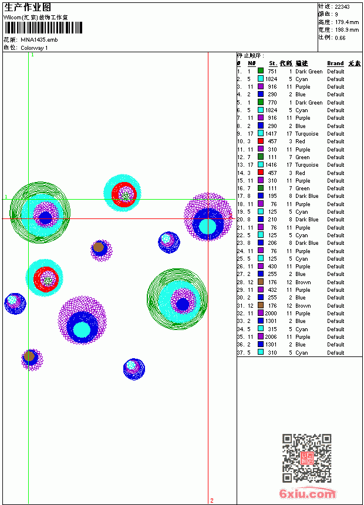Click the green marker number 1 at top
The height and width of the screenshot is (505, 364).
32,55
